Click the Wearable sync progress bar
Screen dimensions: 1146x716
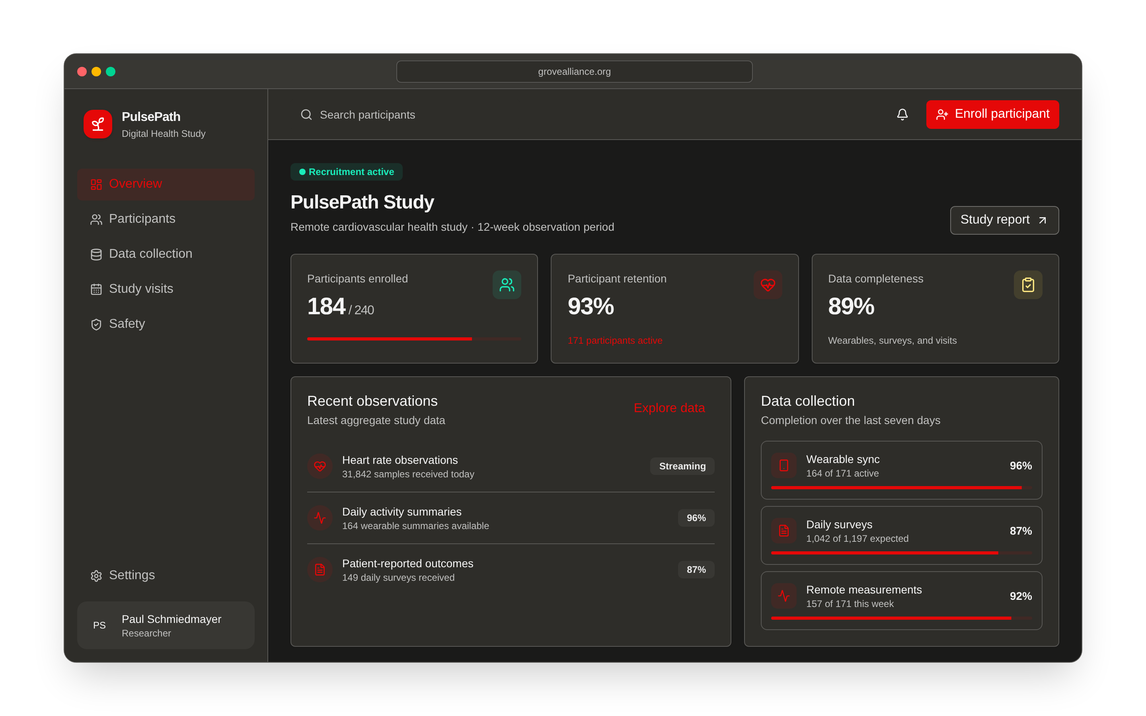tap(902, 488)
